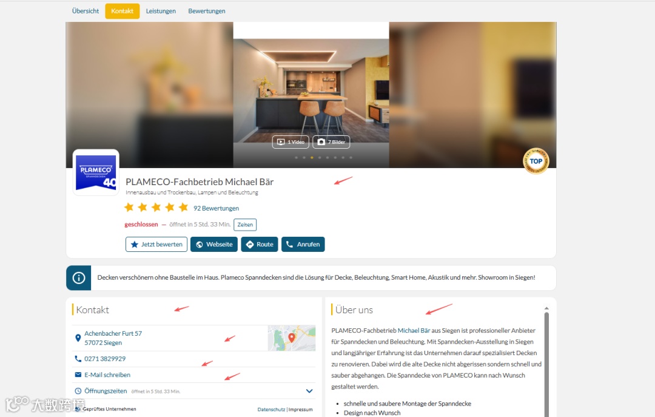This screenshot has width=655, height=417.
Task: Click the Jetzt bewerten button
Action: (x=156, y=244)
